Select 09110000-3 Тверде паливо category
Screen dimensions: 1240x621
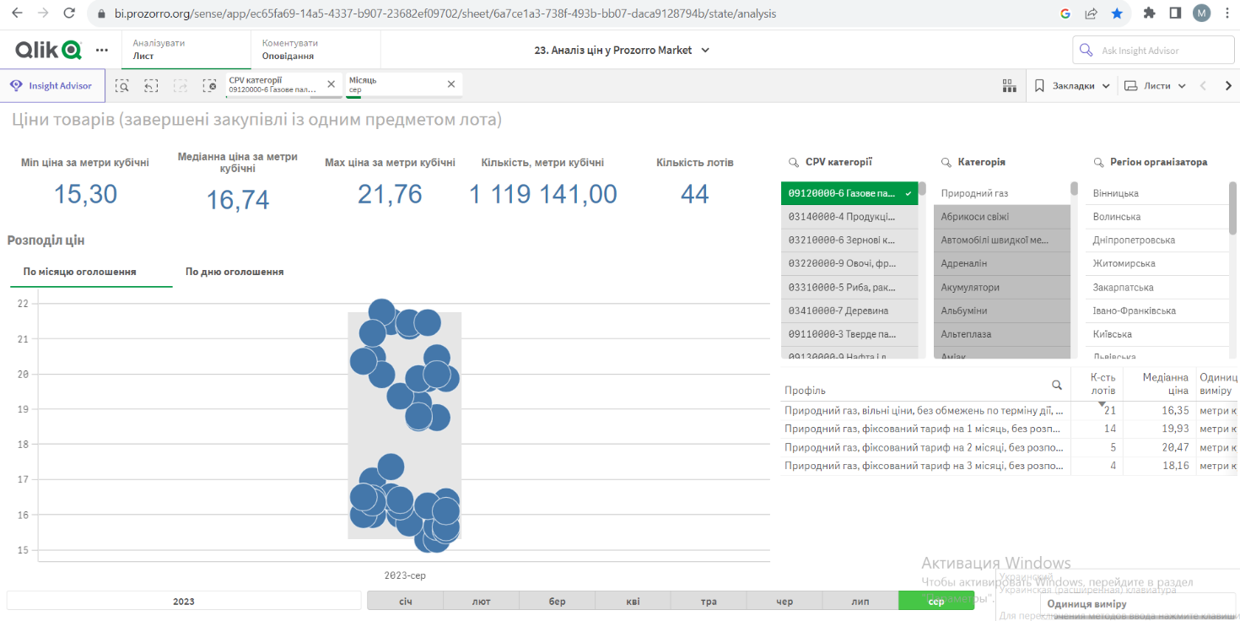pyautogui.click(x=849, y=335)
